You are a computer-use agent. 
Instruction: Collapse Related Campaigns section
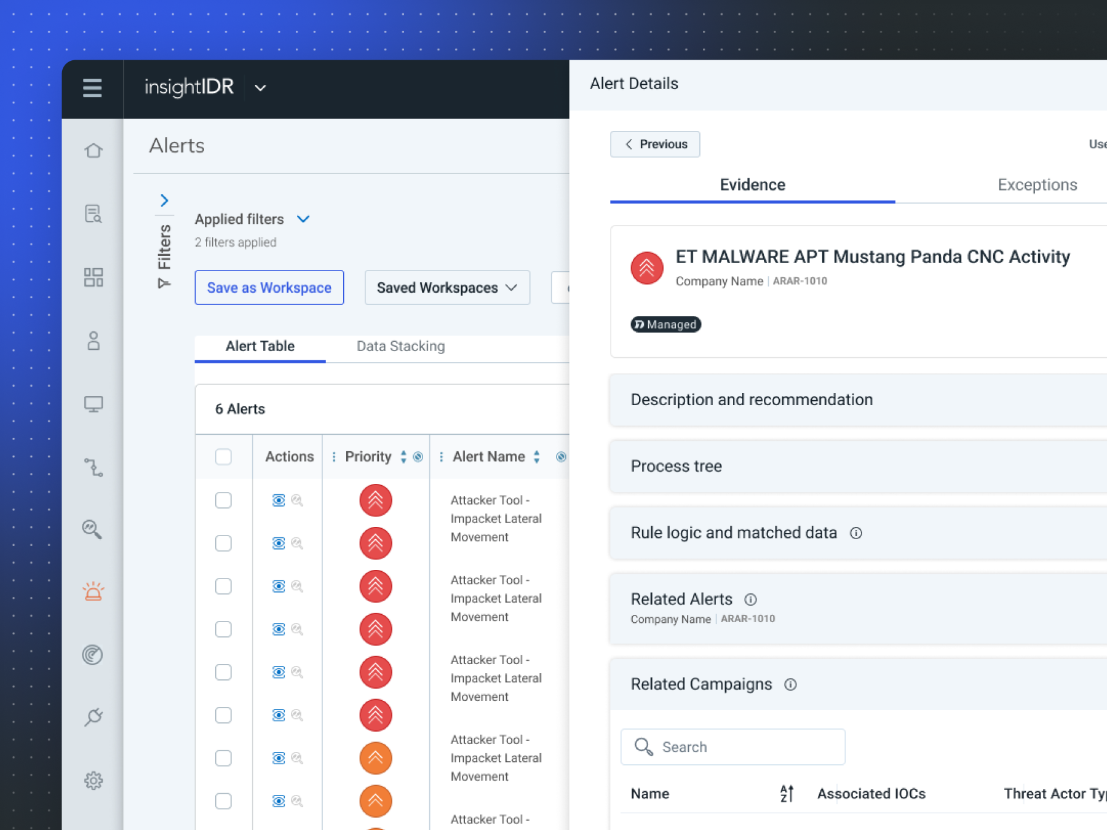click(858, 685)
